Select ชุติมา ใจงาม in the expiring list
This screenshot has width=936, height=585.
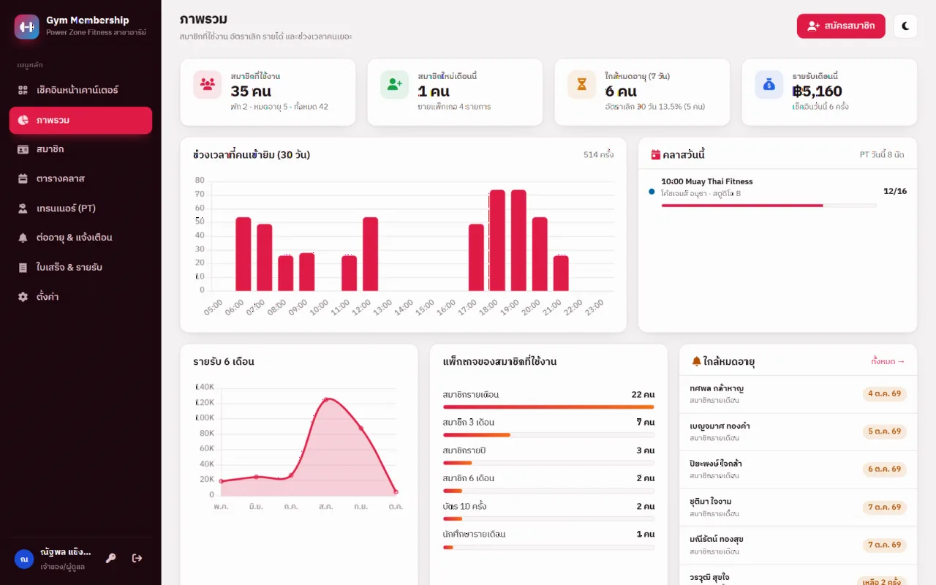pyautogui.click(x=798, y=507)
